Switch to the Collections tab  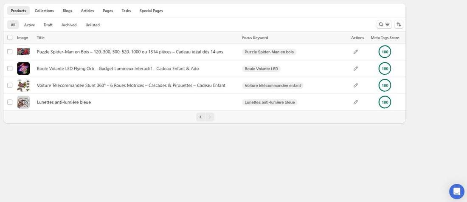pyautogui.click(x=45, y=11)
